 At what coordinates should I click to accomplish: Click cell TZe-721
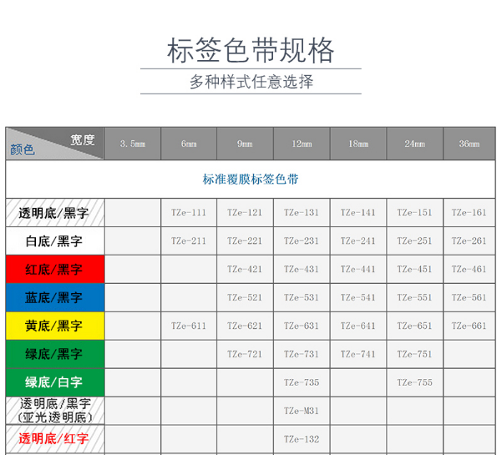[245, 354]
